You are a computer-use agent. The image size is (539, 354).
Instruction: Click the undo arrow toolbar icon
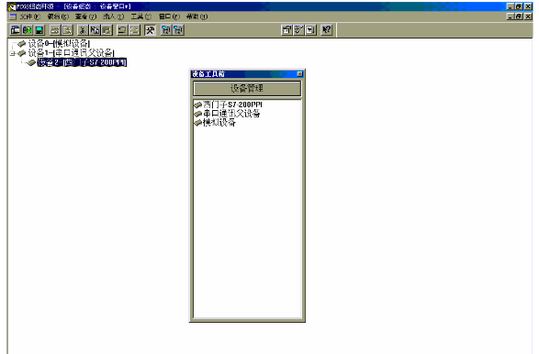(x=122, y=30)
